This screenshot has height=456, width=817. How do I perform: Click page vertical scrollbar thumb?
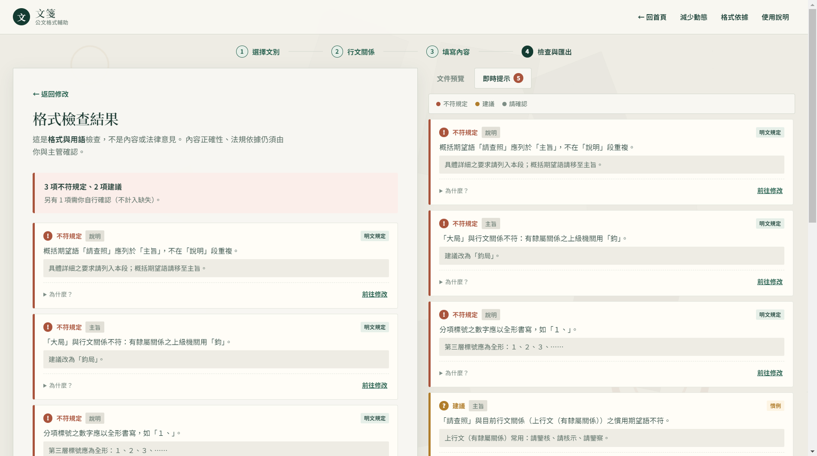click(812, 116)
